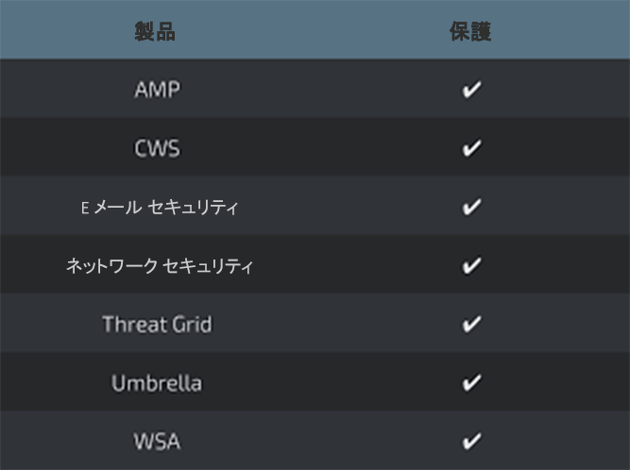Highlight the CWS table row
The width and height of the screenshot is (630, 470).
tap(315, 149)
